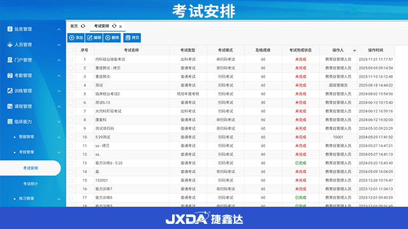Viewport: 408px width, 229px height.
Task: Refresh the 考试安排 tab with its reload icon
Action: (114, 26)
